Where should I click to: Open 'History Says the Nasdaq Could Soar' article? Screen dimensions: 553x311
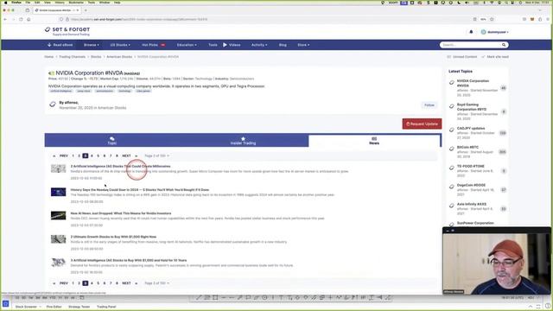140,190
